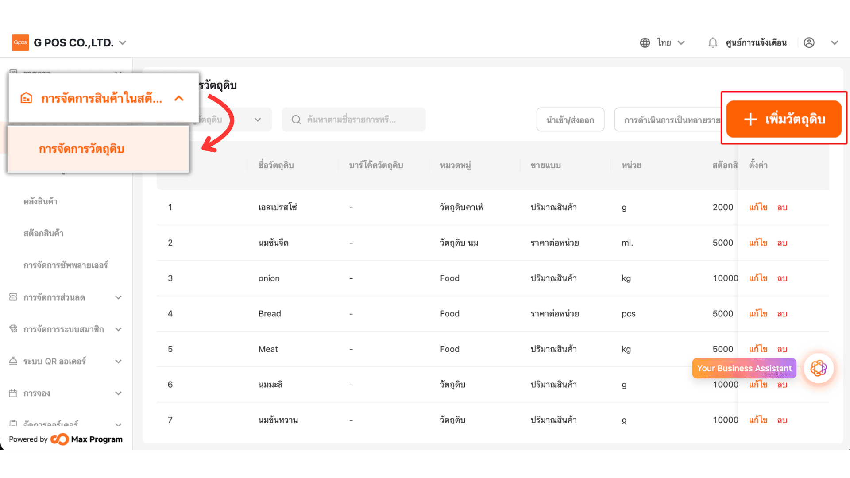Edit the onion row with แก้ไข
Screen dimensions: 850x478
point(758,278)
